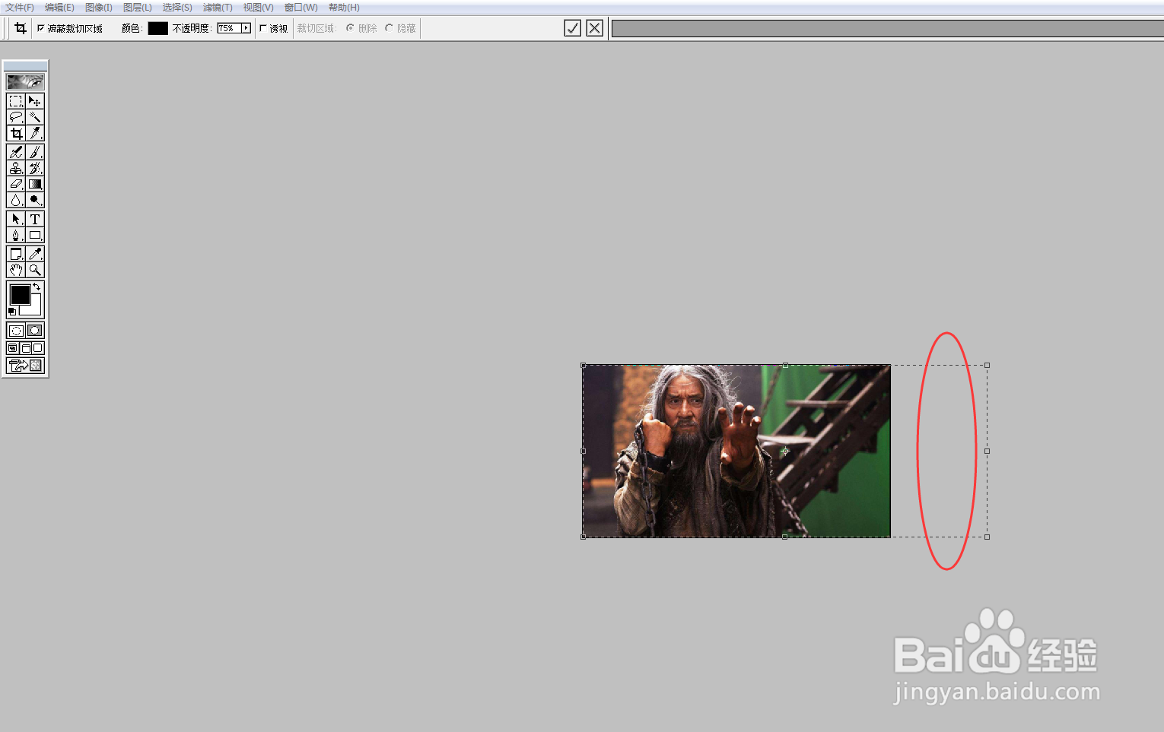Select the Paintbrush tool
The height and width of the screenshot is (732, 1164).
pyautogui.click(x=35, y=152)
